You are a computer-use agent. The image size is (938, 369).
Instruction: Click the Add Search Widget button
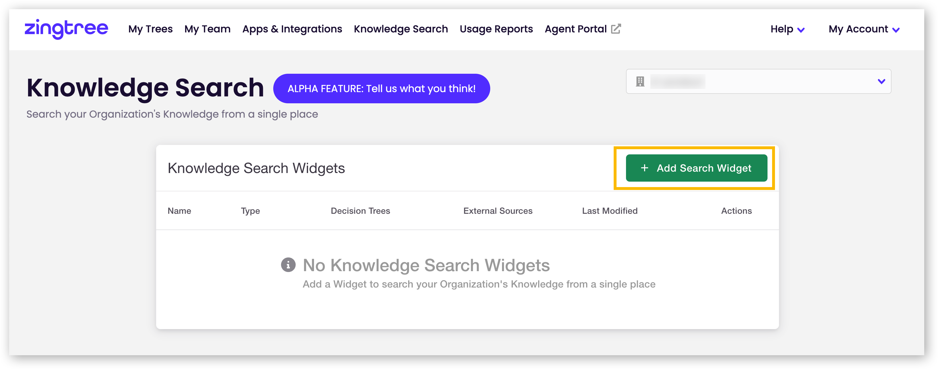pos(696,168)
